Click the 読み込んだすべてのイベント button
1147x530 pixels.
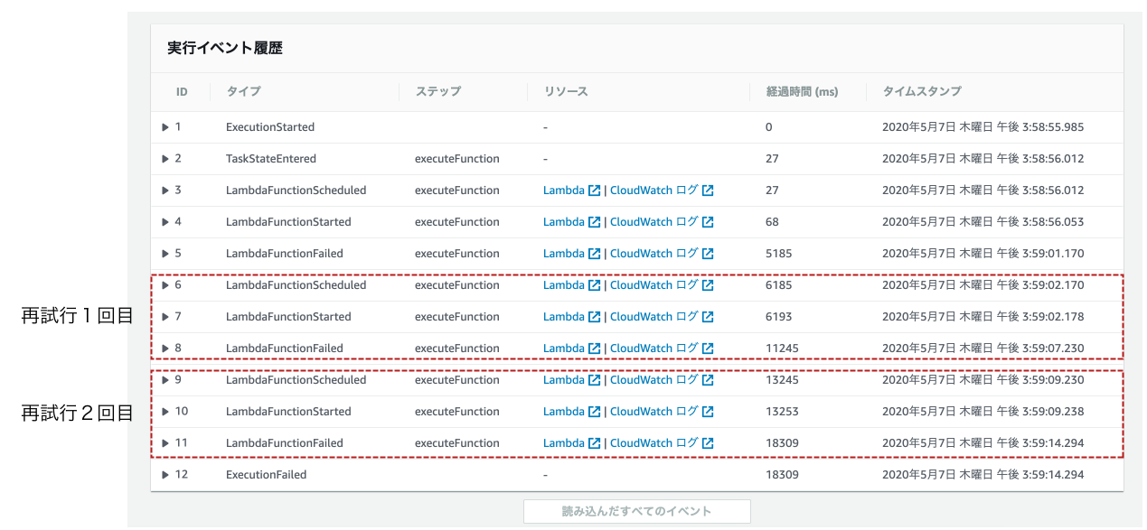click(636, 511)
